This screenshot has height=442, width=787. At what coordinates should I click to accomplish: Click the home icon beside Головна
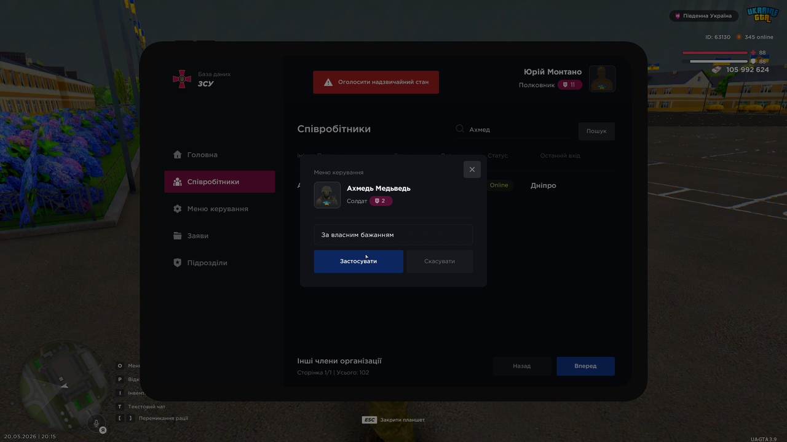pyautogui.click(x=178, y=155)
